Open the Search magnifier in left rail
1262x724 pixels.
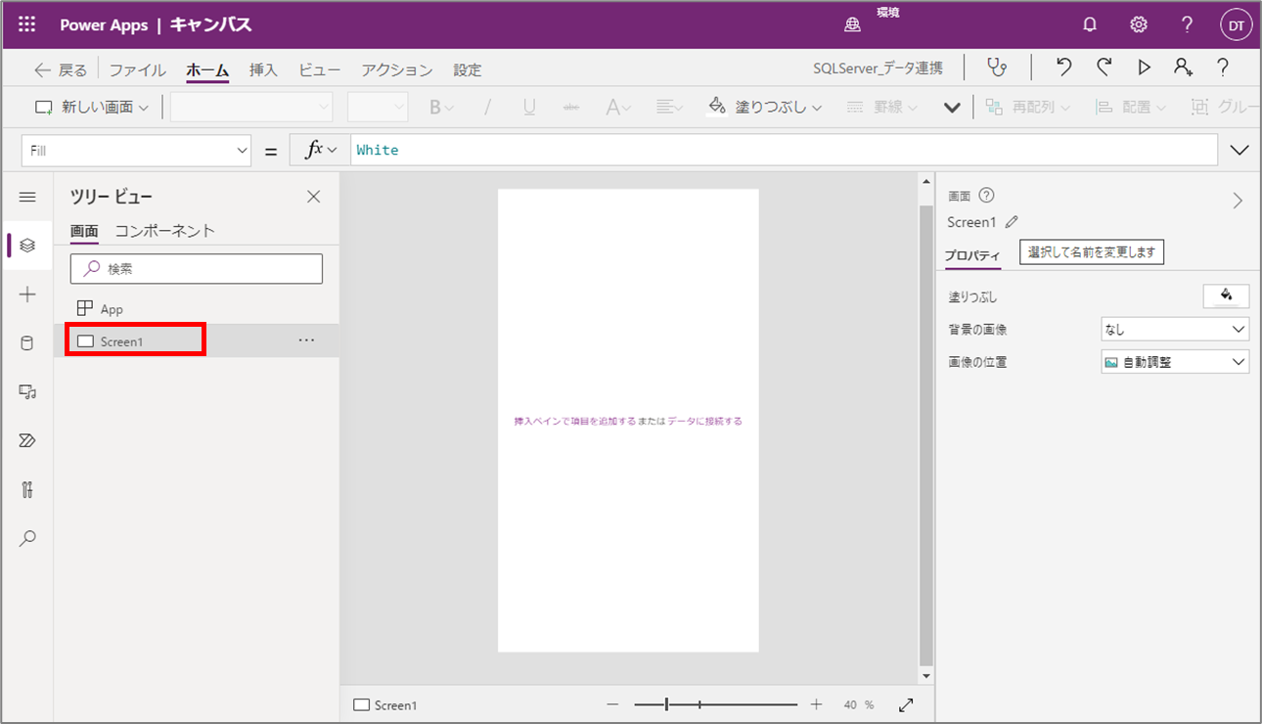click(27, 538)
